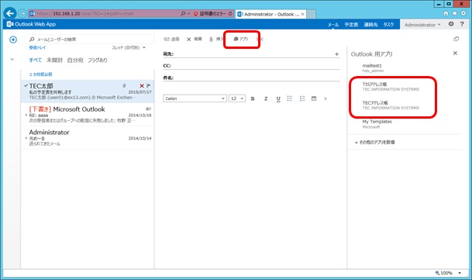
Task: Expand the folder pane chevron
Action: pos(12,60)
